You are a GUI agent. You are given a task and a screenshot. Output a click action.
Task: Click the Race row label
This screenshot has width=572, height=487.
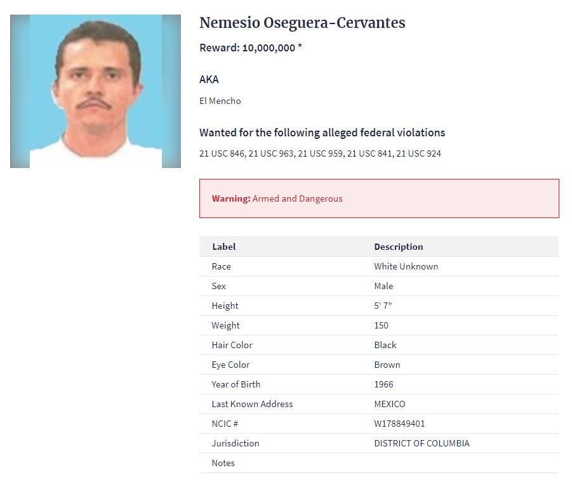click(221, 266)
